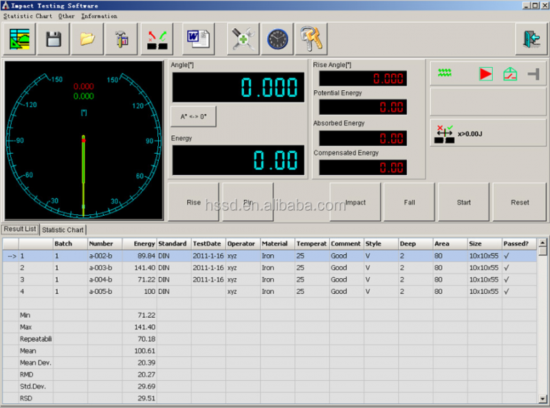Open the Information menu
Viewport: 550px width, 408px height.
tap(100, 16)
